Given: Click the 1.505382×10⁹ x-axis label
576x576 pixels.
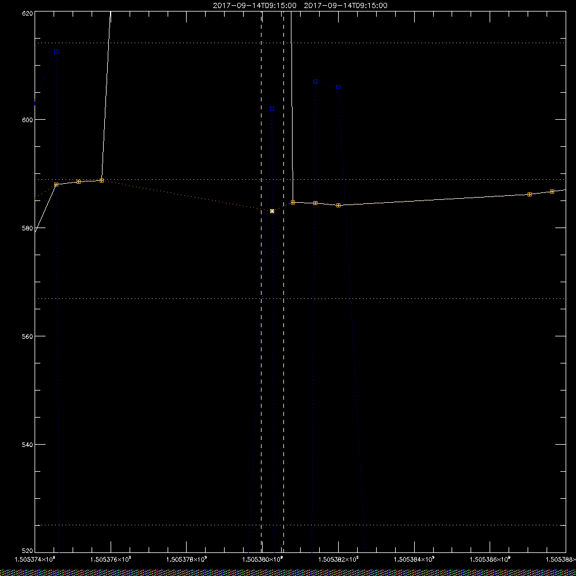Looking at the screenshot, I should pos(338,559).
